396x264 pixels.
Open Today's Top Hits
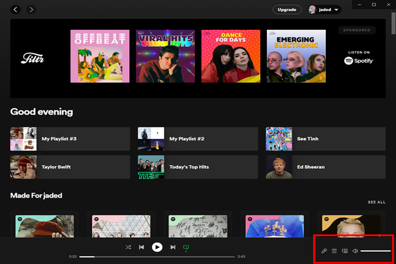coord(198,167)
